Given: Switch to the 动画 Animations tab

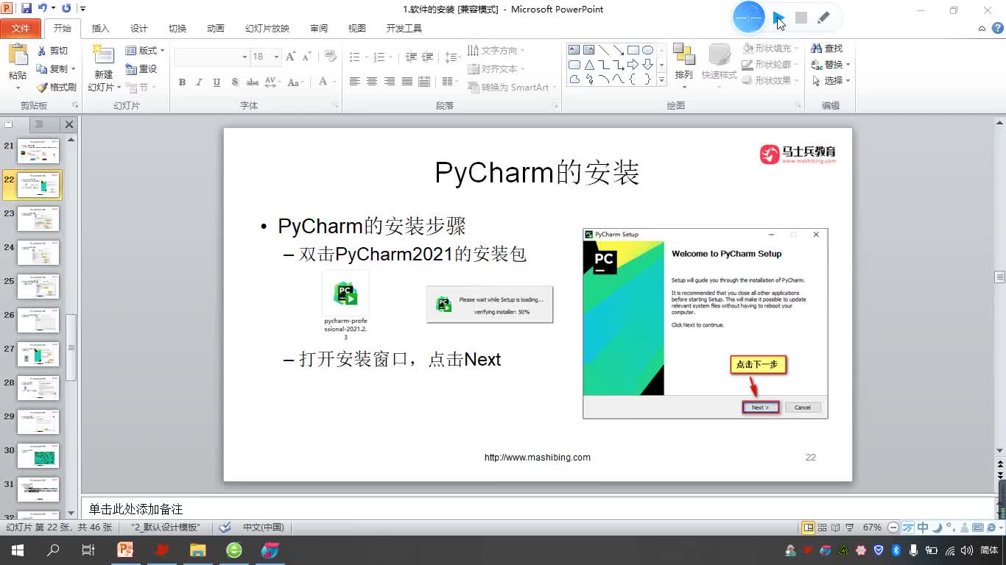Looking at the screenshot, I should [215, 28].
